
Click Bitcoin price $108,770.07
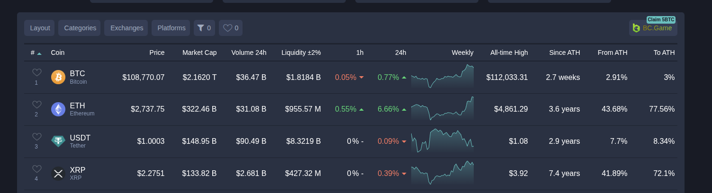coord(144,77)
